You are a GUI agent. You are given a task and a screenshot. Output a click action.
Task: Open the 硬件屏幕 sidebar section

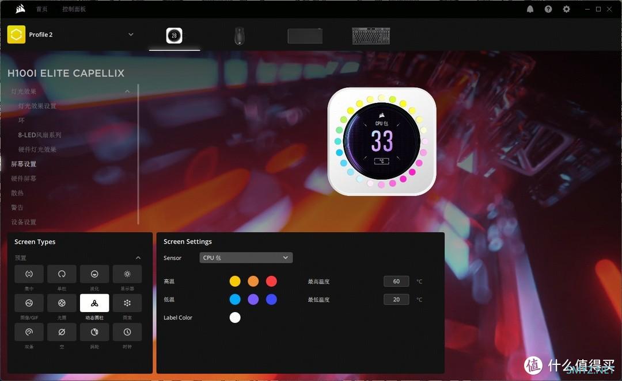(x=24, y=179)
